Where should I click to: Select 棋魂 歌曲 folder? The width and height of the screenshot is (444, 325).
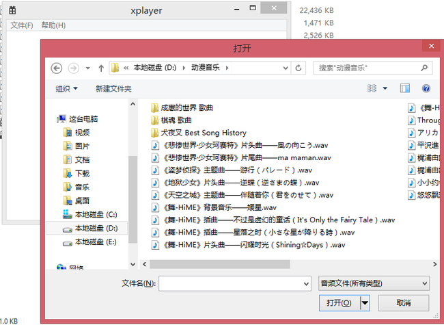click(x=171, y=120)
